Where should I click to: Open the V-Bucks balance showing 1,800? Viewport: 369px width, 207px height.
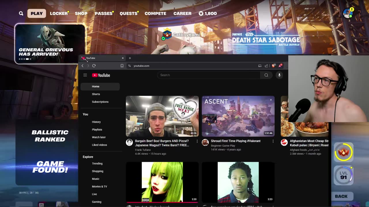pos(208,13)
